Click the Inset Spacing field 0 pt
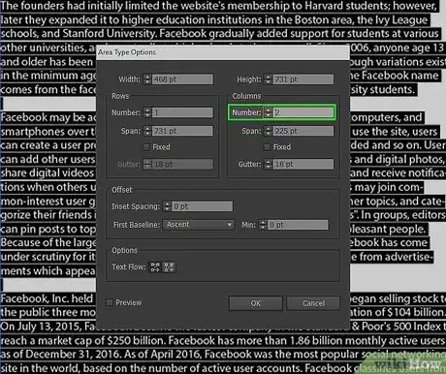The image size is (446, 374). pyautogui.click(x=202, y=206)
